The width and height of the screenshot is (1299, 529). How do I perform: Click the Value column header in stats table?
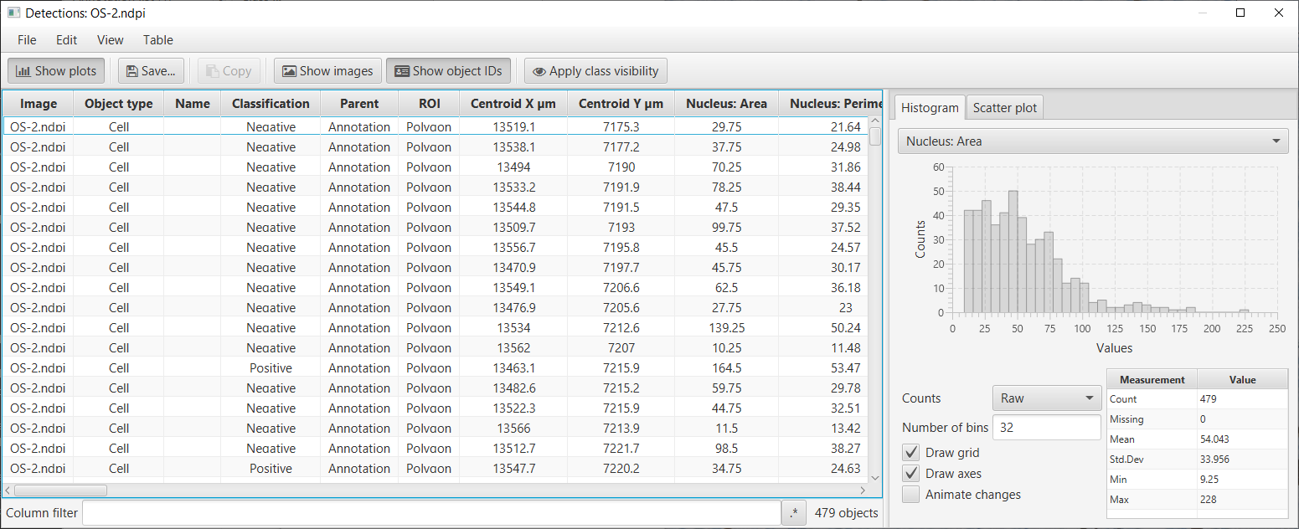click(1242, 379)
